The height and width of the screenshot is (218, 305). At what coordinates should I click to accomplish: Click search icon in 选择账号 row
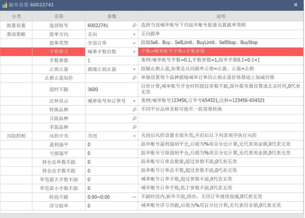click(134, 26)
